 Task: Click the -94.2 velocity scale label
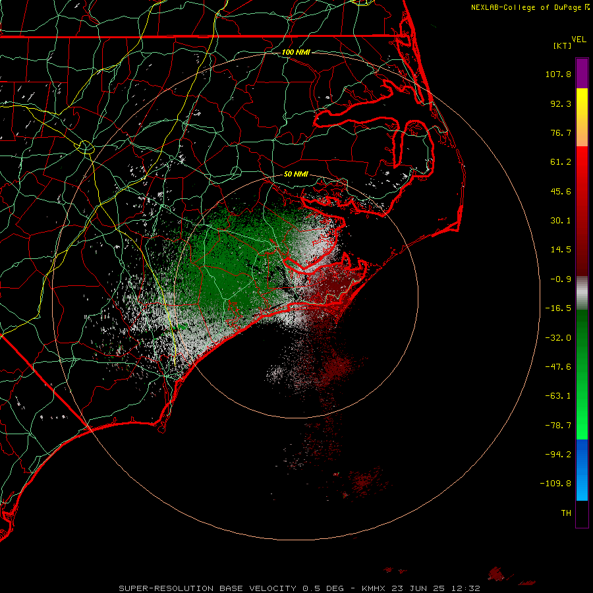pyautogui.click(x=558, y=455)
